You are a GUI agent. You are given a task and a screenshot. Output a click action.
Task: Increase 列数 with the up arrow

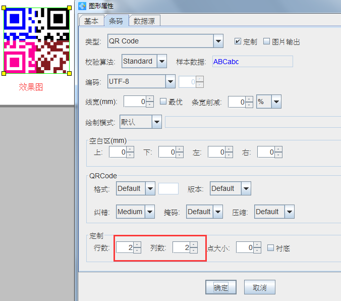(194, 244)
